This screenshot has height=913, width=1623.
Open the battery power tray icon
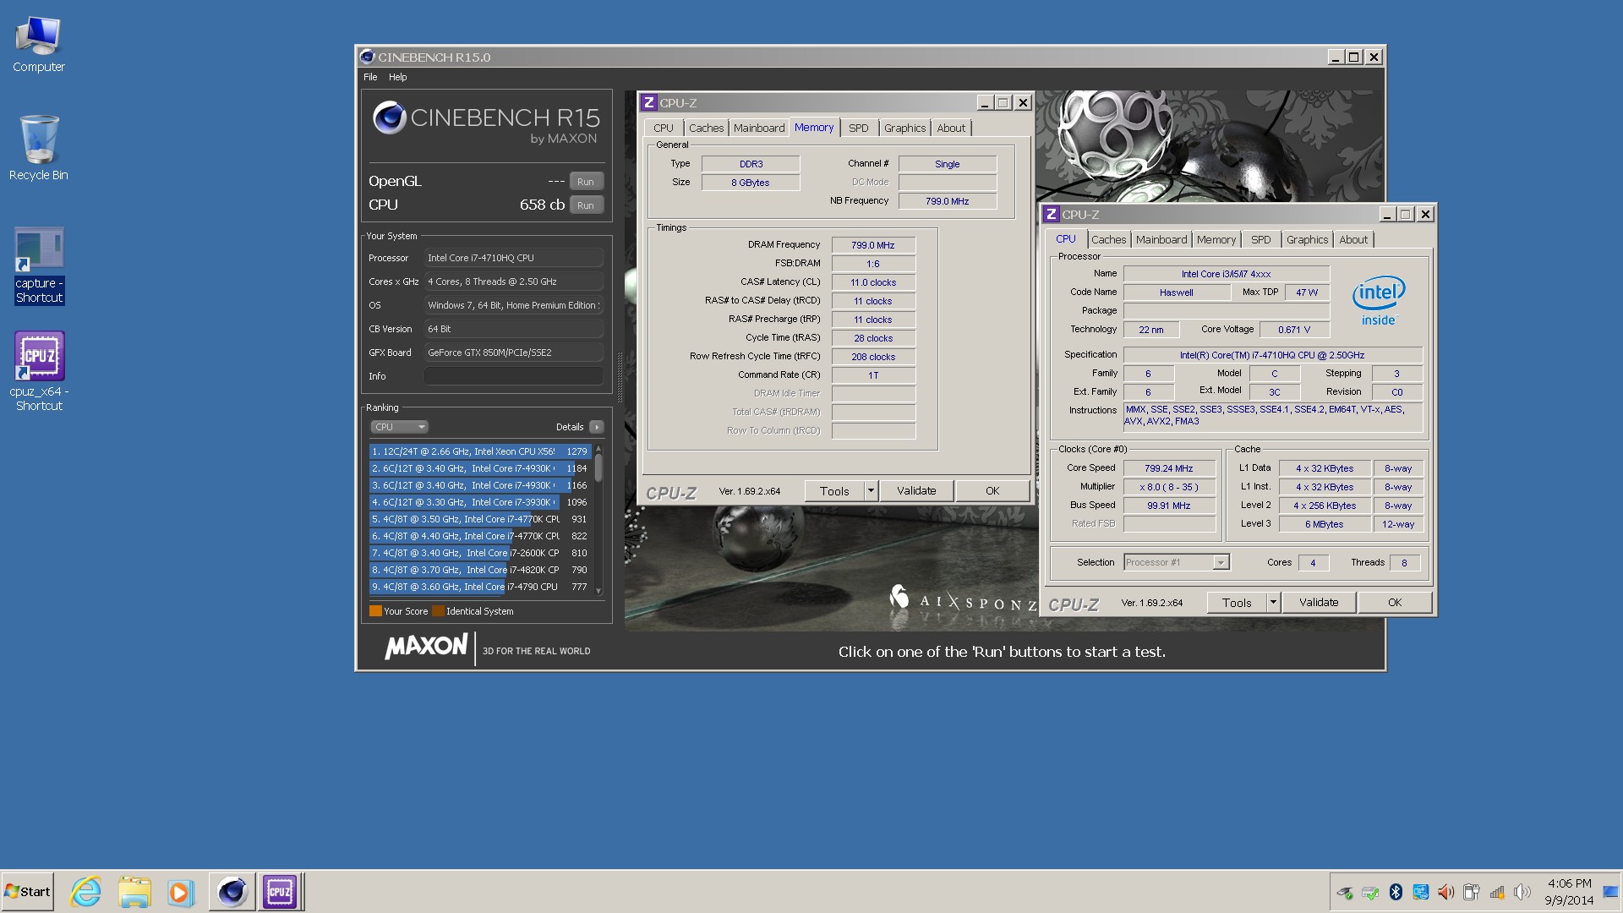click(x=1472, y=892)
